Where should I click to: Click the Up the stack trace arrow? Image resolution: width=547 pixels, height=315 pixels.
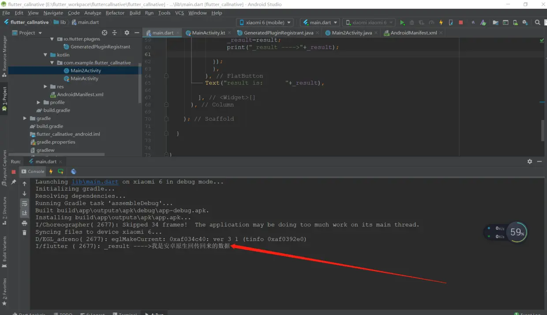pos(25,184)
